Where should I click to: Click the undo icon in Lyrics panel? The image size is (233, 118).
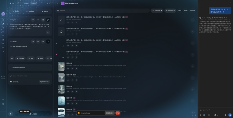pos(33,20)
